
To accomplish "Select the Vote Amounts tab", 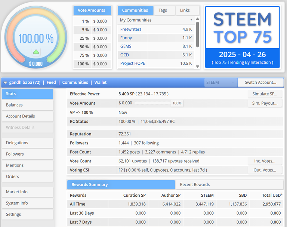I will [x=92, y=10].
